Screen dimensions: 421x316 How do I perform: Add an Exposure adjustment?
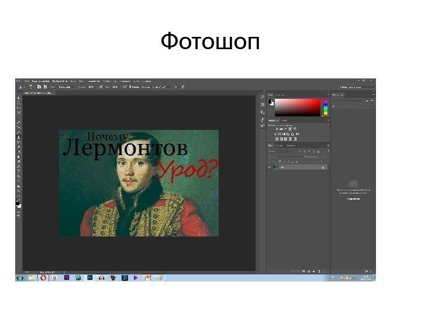290,129
